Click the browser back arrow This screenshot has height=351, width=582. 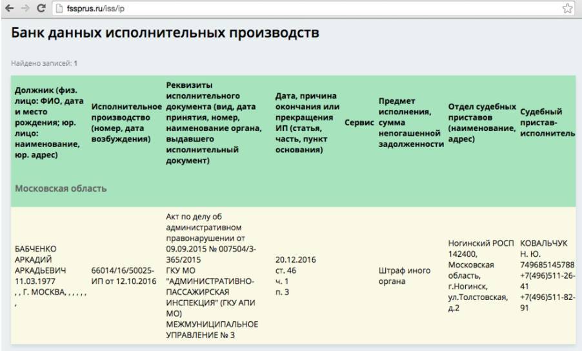7,7
